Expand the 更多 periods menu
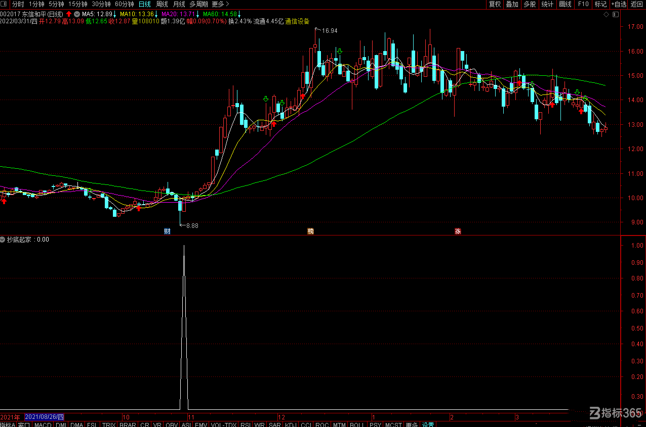This screenshot has width=646, height=427. click(221, 4)
